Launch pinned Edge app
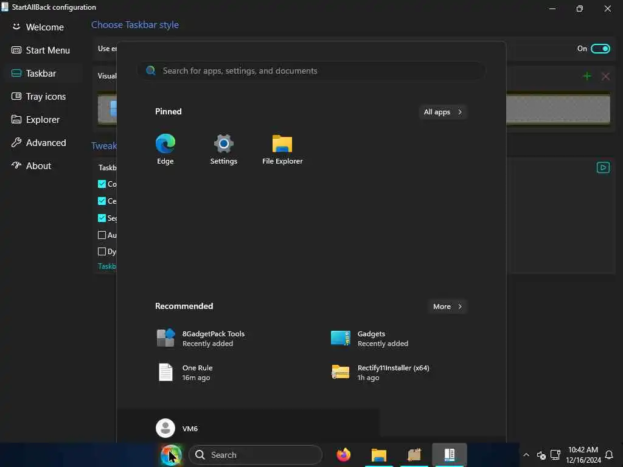The width and height of the screenshot is (623, 467). pos(165,150)
